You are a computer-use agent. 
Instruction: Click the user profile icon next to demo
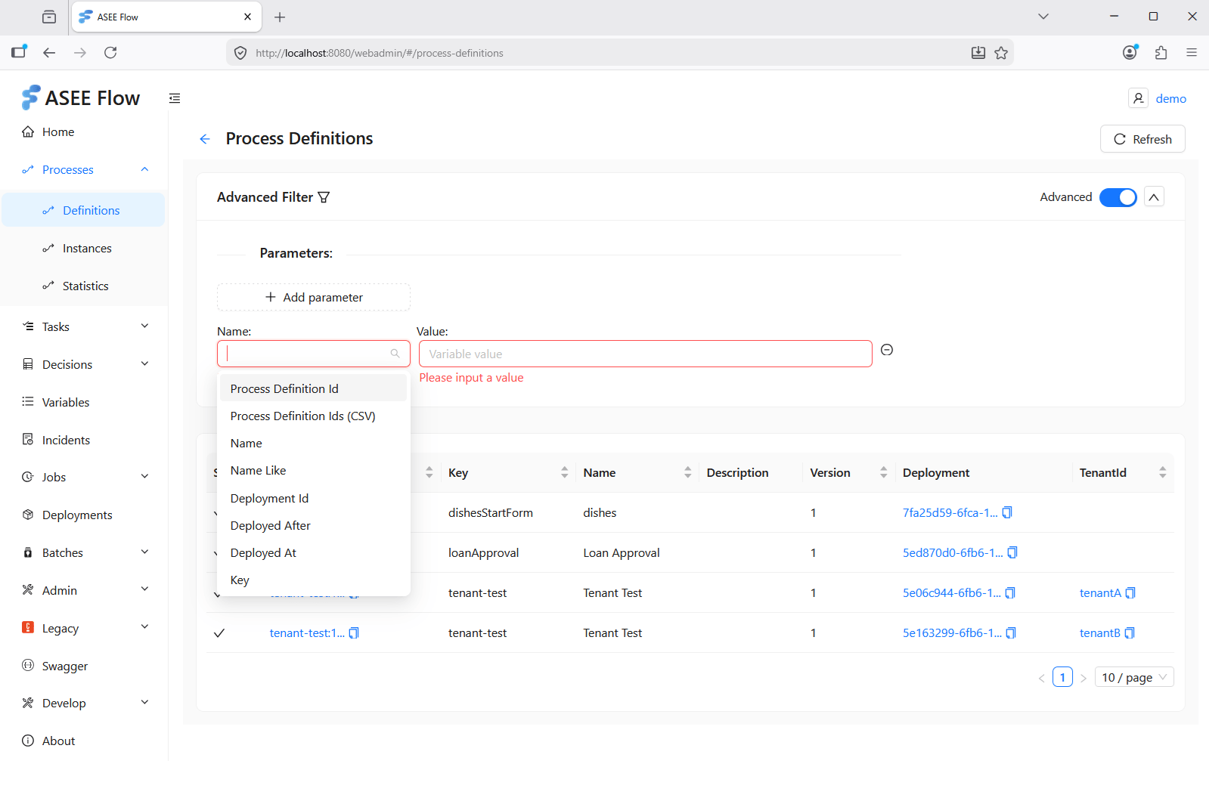[1138, 98]
